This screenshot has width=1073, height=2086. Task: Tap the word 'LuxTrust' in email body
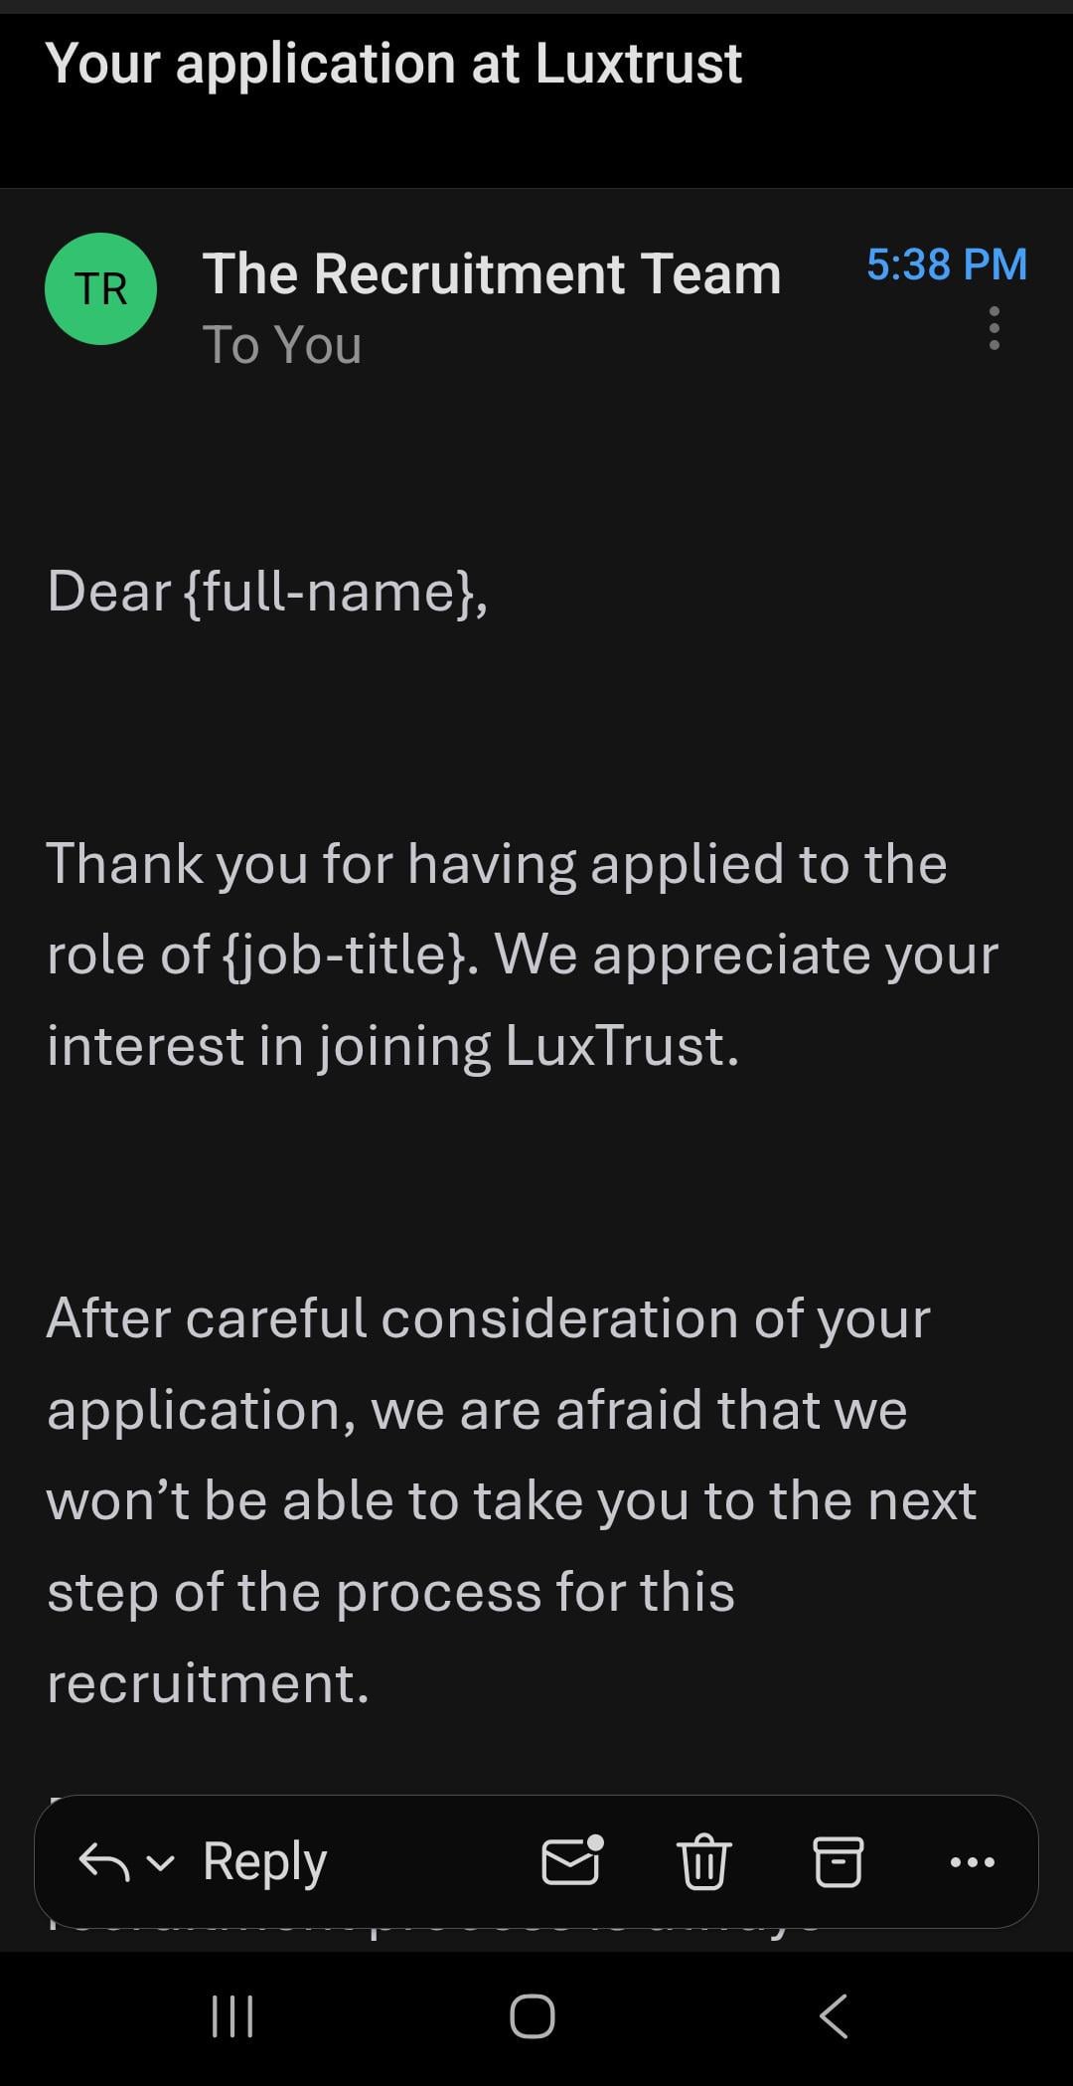pyautogui.click(x=621, y=1046)
